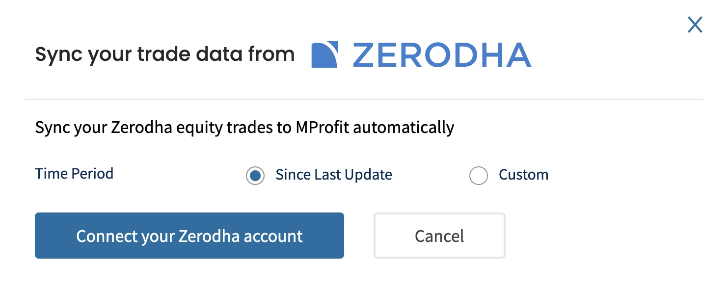Click 'Sync your trade data from' heading
Screen dimensions: 728x291
165,54
